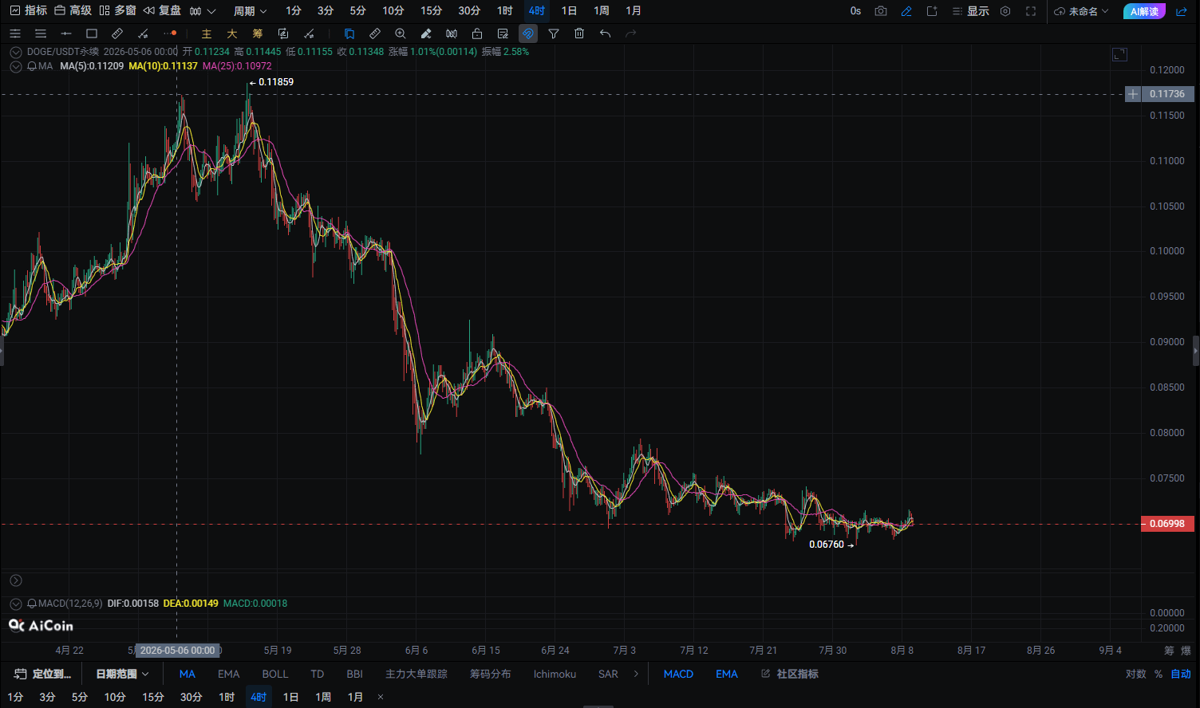This screenshot has height=708, width=1200.
Task: Collapse the DOGE/USDT legend chevron
Action: [16, 52]
